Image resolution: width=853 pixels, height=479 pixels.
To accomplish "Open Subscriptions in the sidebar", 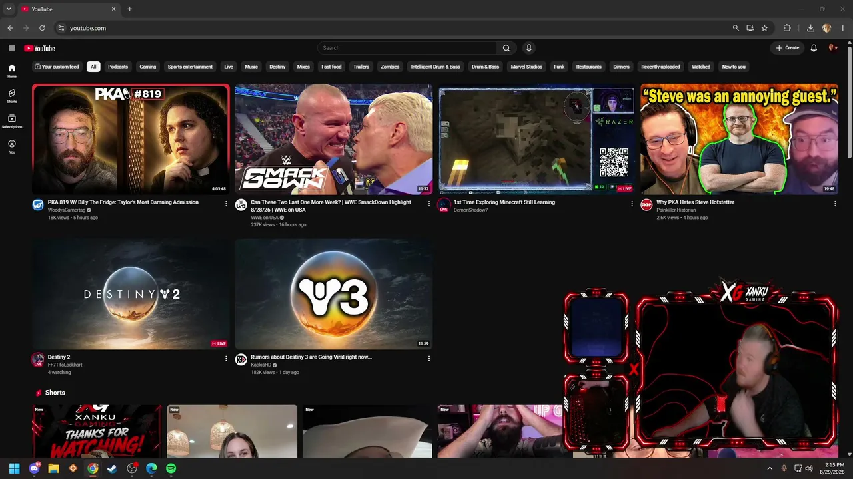I will [x=11, y=121].
